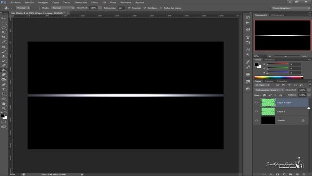Screen dimensions: 312x176
Task: Select the Eraser tool
Action: (3, 66)
